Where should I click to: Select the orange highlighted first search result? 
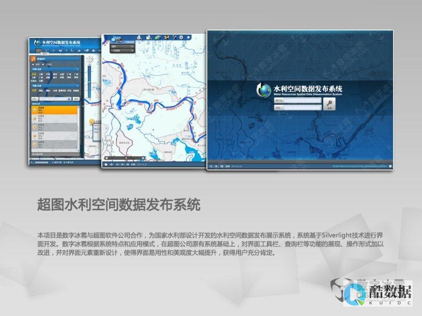pyautogui.click(x=55, y=110)
